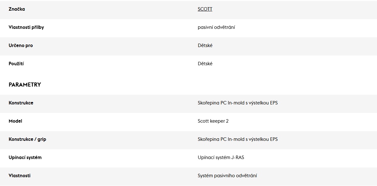Select the Upínací systém row label
Viewport: 377px width, 186px height.
(x=25, y=157)
